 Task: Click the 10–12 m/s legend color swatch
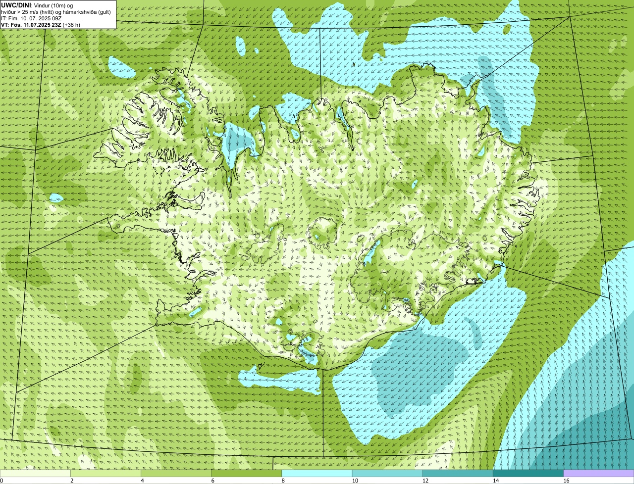[x=387, y=473]
